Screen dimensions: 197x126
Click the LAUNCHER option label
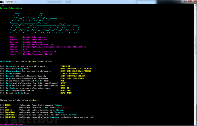[10, 117]
